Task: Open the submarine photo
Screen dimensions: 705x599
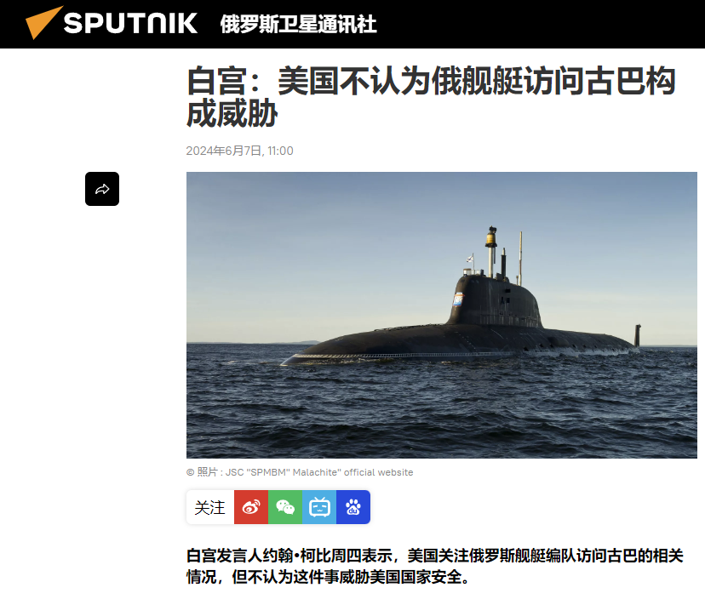Action: [x=442, y=315]
